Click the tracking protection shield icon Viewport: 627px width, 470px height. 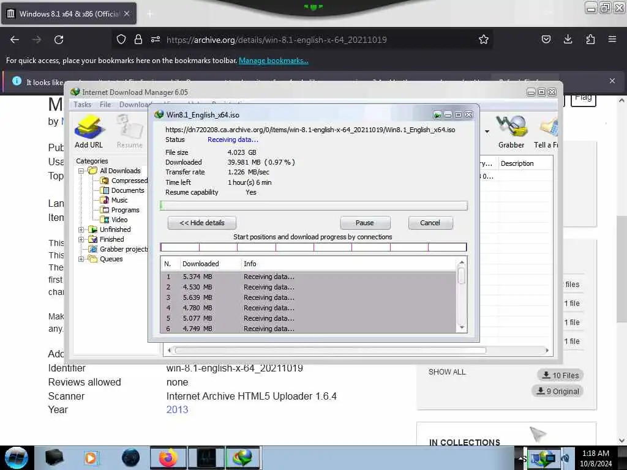click(121, 39)
